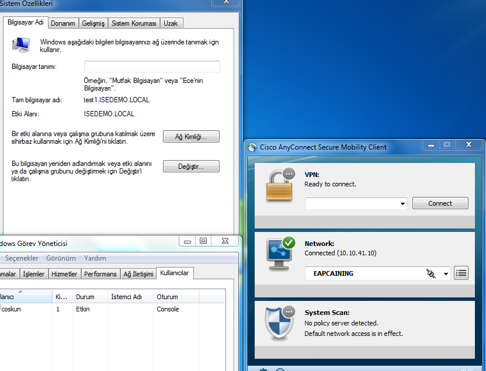Sort by the Ki... column header

click(x=63, y=297)
